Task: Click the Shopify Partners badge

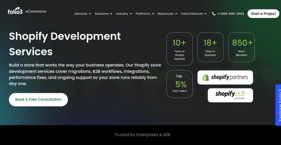Action: coord(225,77)
